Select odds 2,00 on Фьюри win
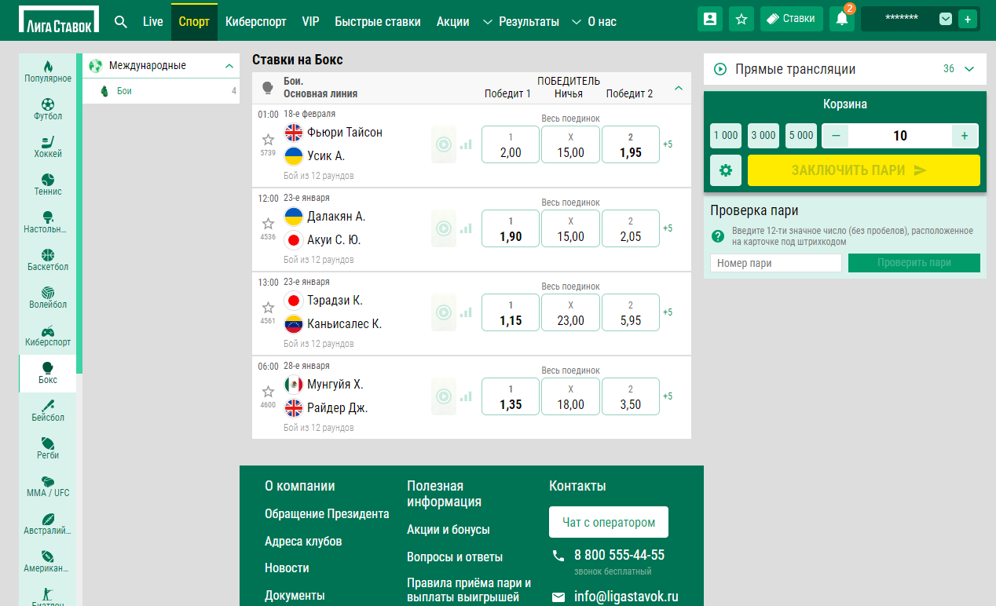 click(x=511, y=144)
